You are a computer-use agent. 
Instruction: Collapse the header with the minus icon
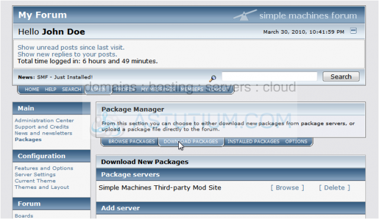(x=353, y=31)
